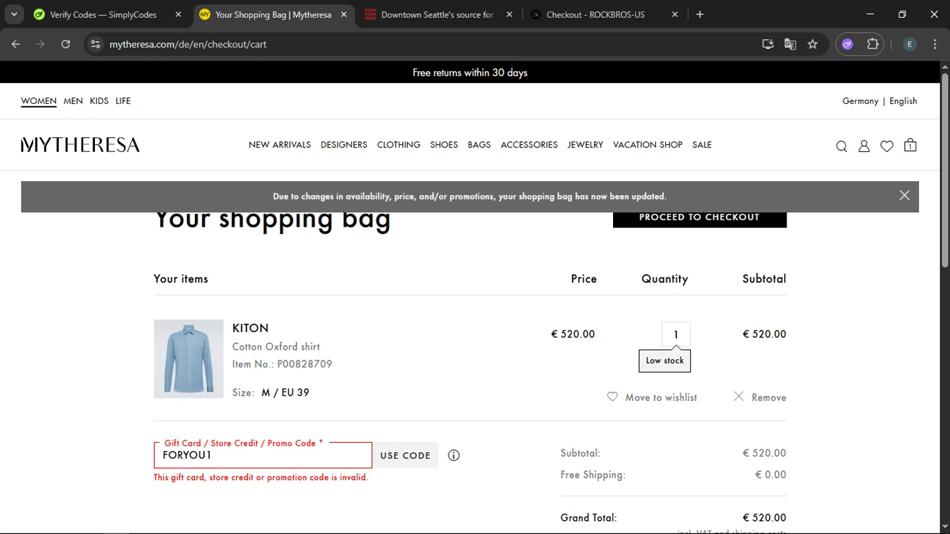This screenshot has width=950, height=534.
Task: Click PROCEED TO CHECKOUT button
Action: pyautogui.click(x=699, y=219)
